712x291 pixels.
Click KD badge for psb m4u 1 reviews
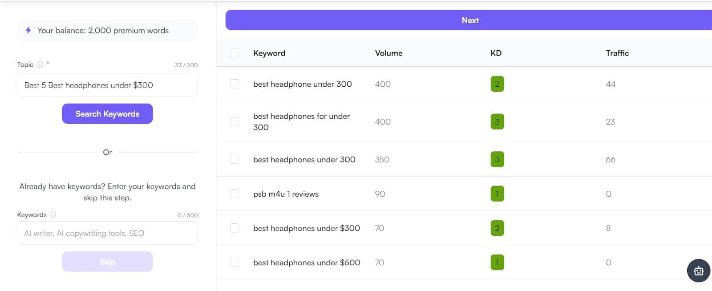pyautogui.click(x=497, y=194)
